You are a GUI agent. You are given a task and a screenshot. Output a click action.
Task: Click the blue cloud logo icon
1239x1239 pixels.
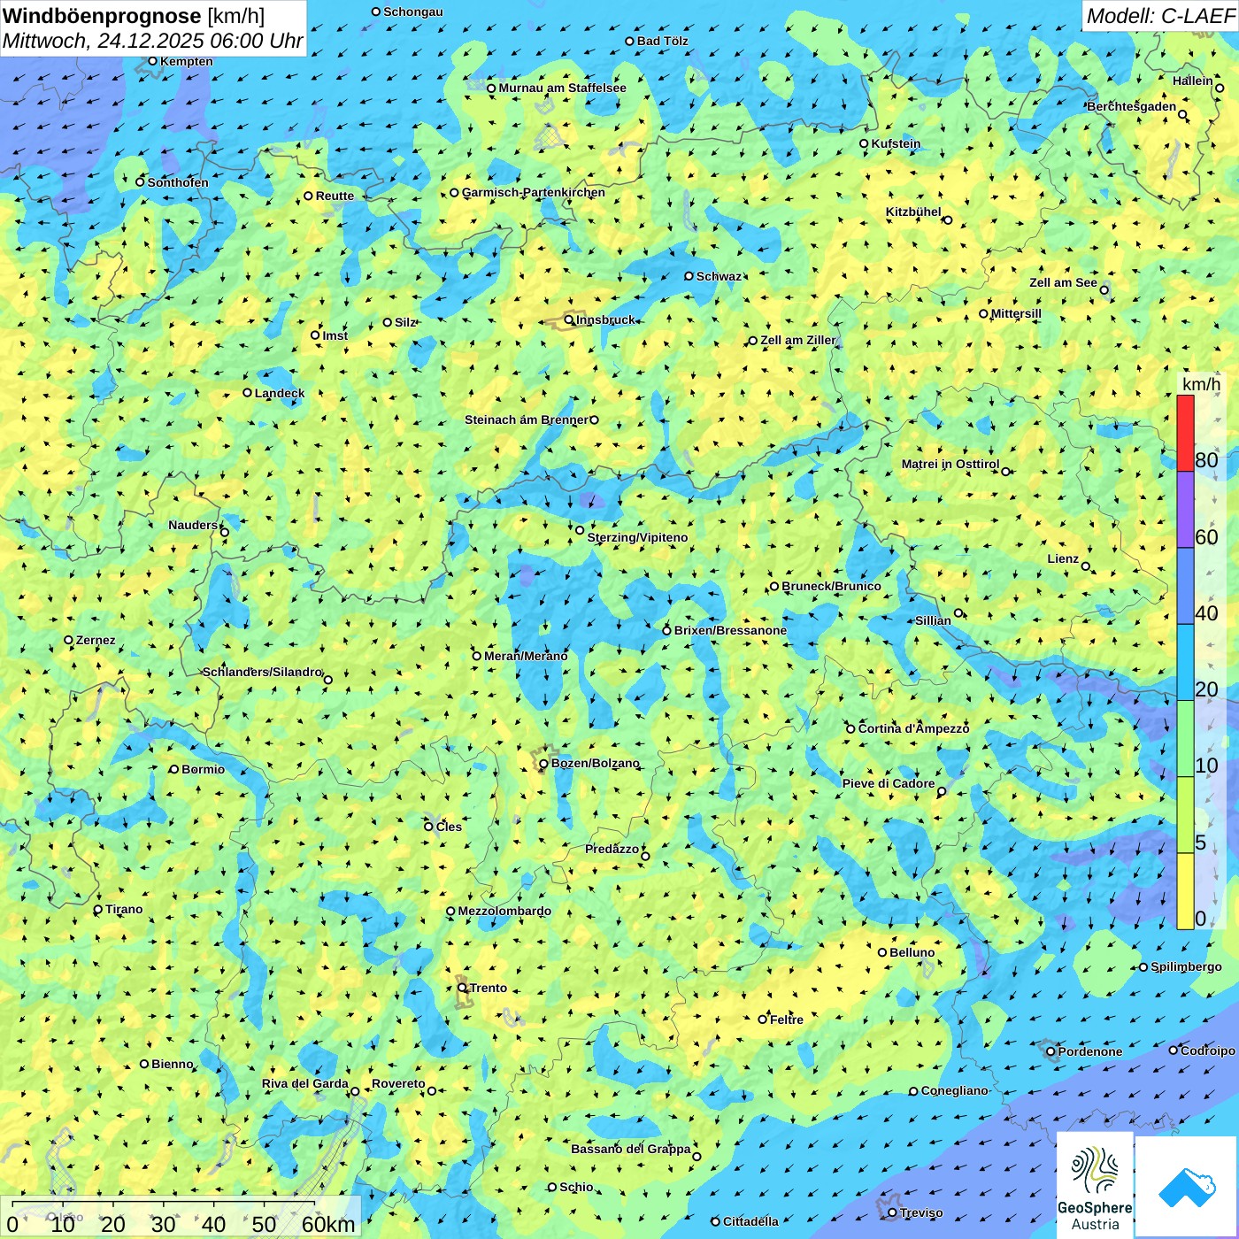(x=1186, y=1188)
